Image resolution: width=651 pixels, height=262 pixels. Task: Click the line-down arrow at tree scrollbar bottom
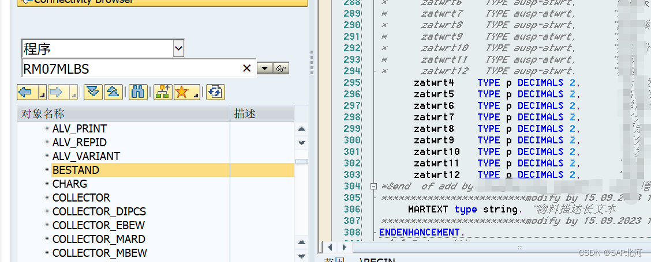(x=302, y=256)
